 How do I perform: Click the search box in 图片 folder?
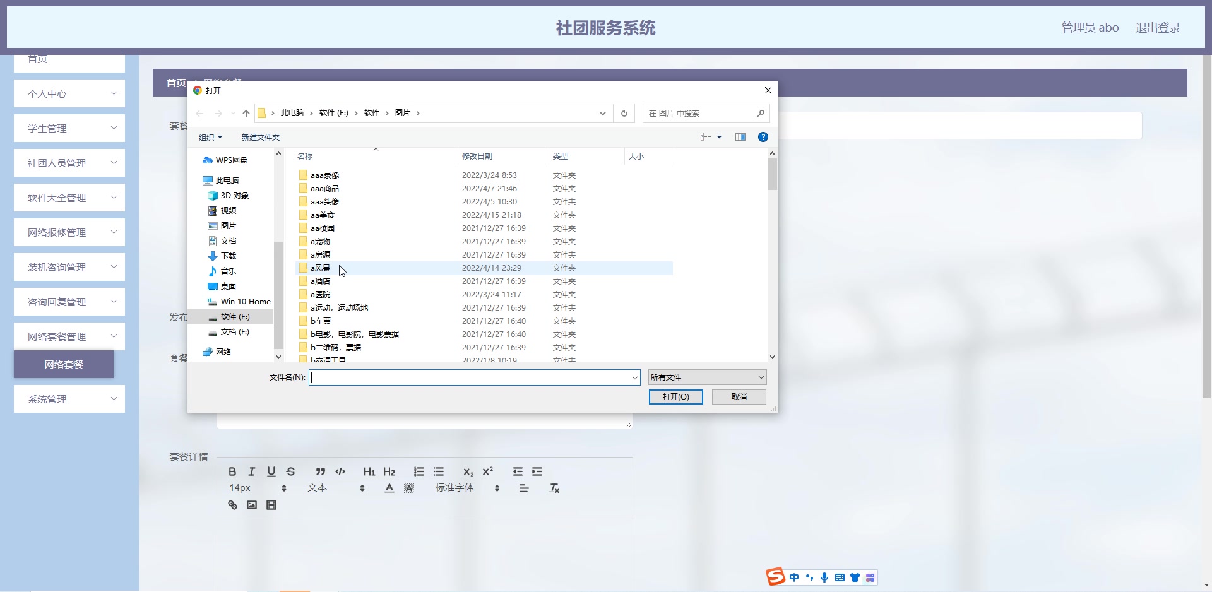[x=706, y=114]
